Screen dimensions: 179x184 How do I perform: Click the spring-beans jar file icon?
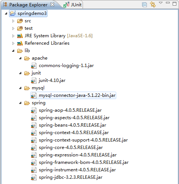[x=34, y=125]
